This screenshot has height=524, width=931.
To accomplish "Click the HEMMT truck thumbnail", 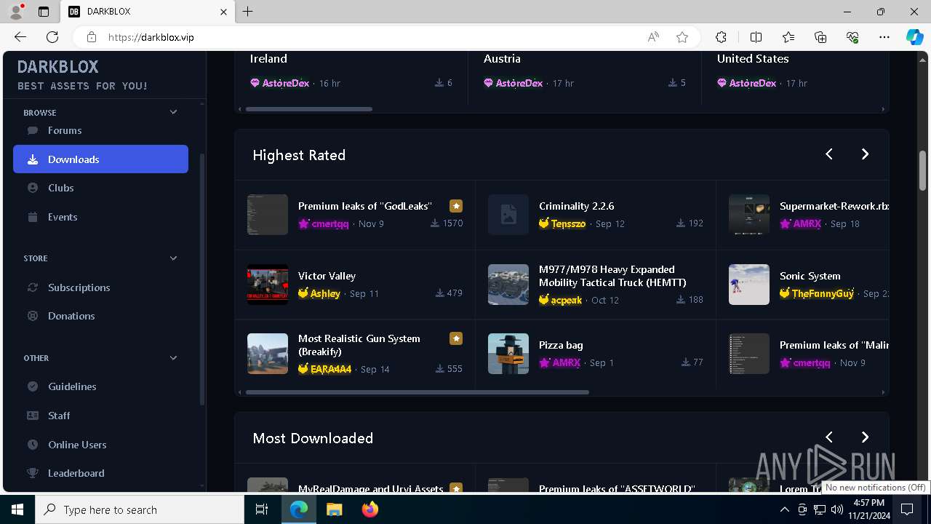I will tap(508, 285).
